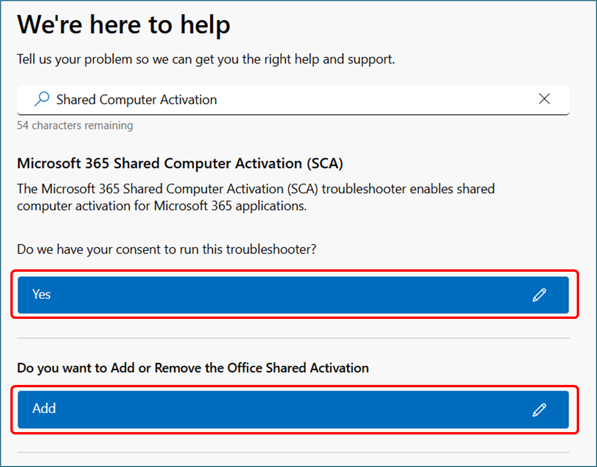This screenshot has width=597, height=467.
Task: Click the SCA troubleshooter description paragraph
Action: click(x=256, y=197)
